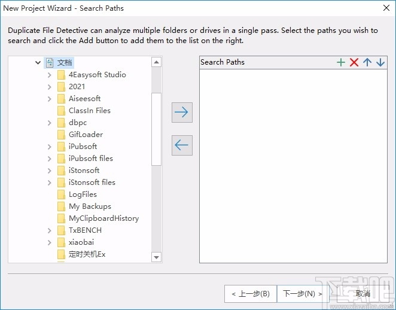Select the Aiseesoft folder name

(84, 99)
